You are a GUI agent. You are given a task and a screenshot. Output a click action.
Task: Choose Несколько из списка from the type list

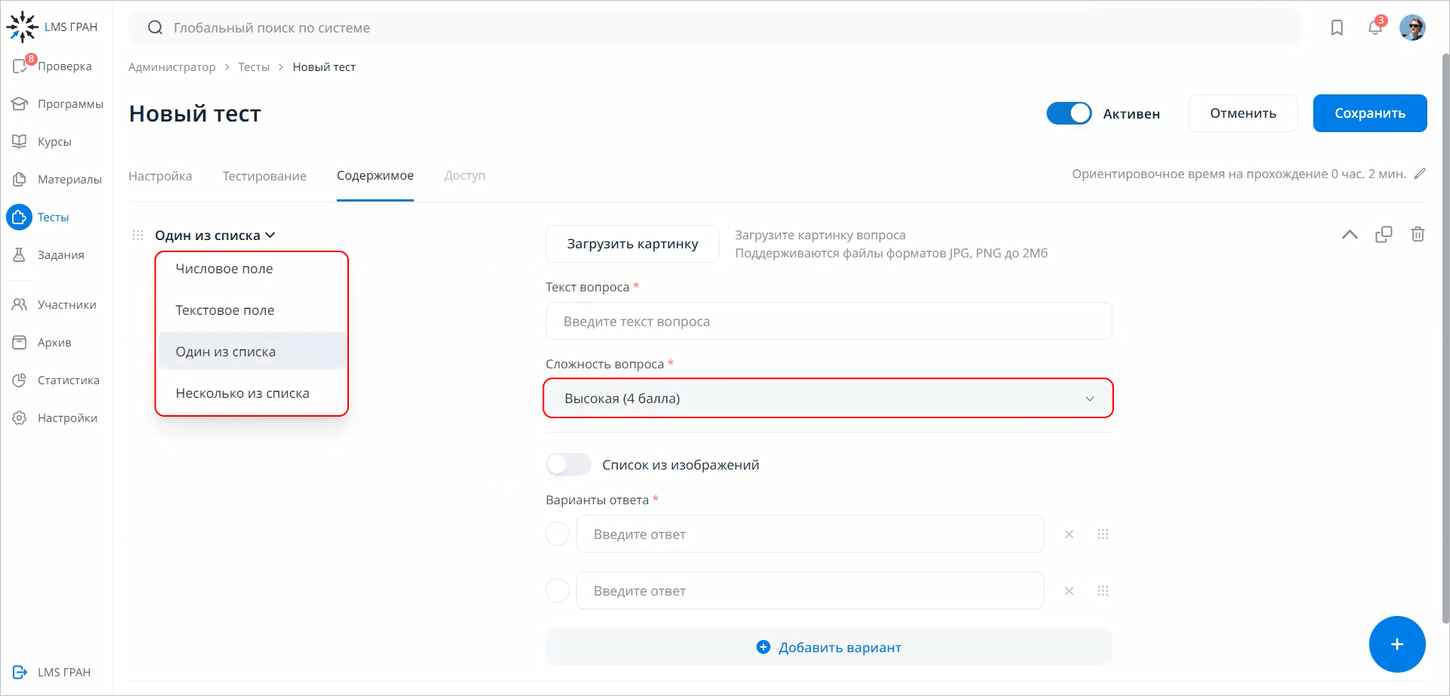tap(242, 393)
